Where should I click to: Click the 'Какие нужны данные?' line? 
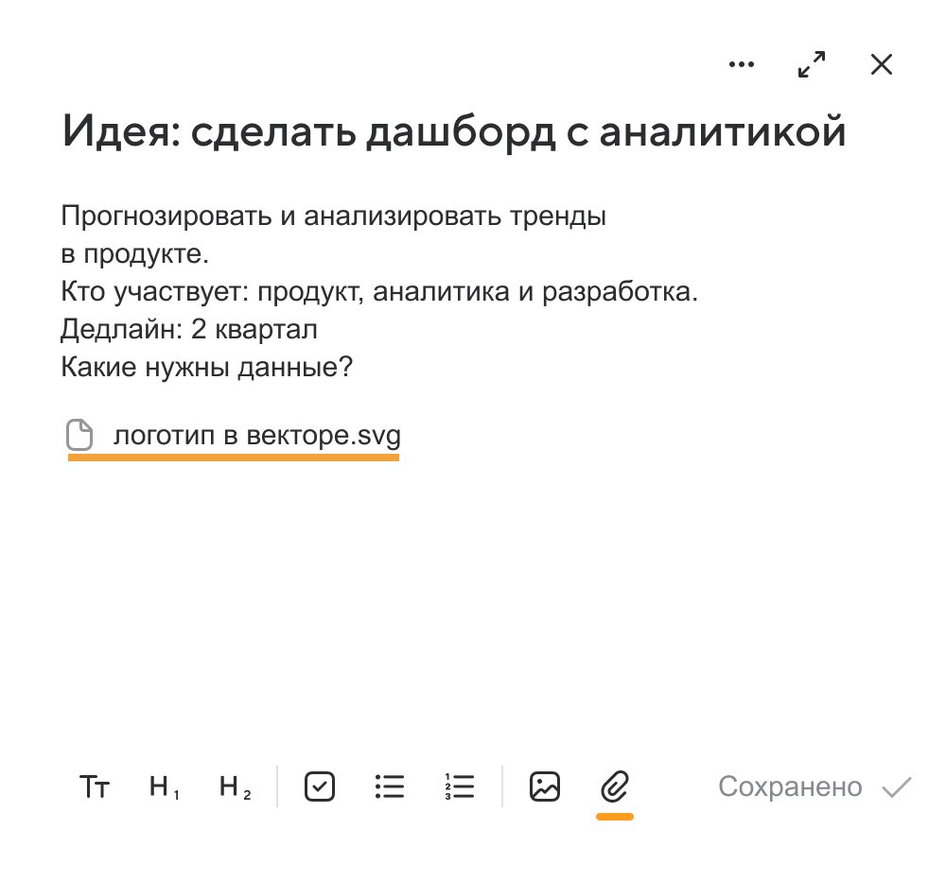[206, 367]
